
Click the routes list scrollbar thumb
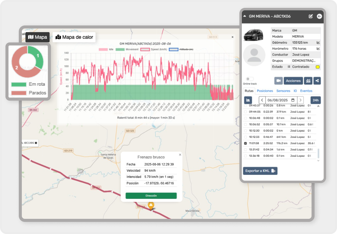(318, 153)
